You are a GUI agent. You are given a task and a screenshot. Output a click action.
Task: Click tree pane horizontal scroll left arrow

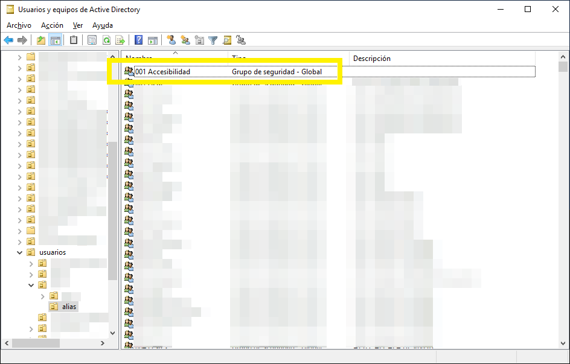[7, 343]
